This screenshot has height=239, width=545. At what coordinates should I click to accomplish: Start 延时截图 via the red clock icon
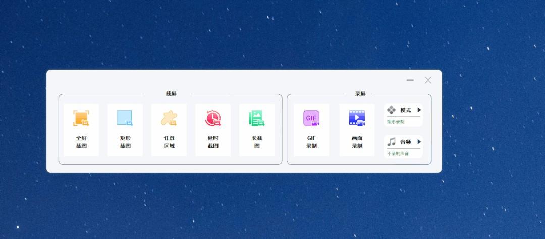(x=212, y=118)
